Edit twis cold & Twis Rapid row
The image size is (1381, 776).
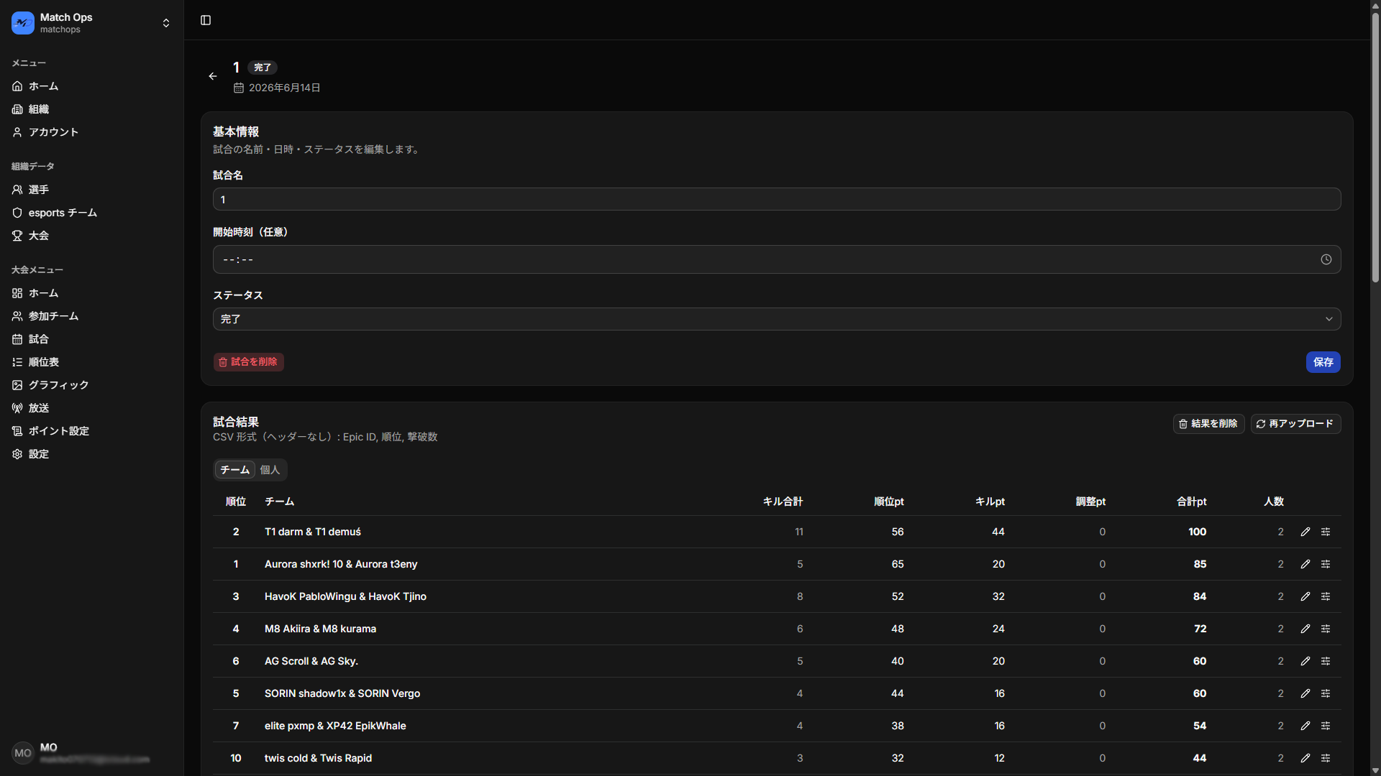pyautogui.click(x=1305, y=758)
